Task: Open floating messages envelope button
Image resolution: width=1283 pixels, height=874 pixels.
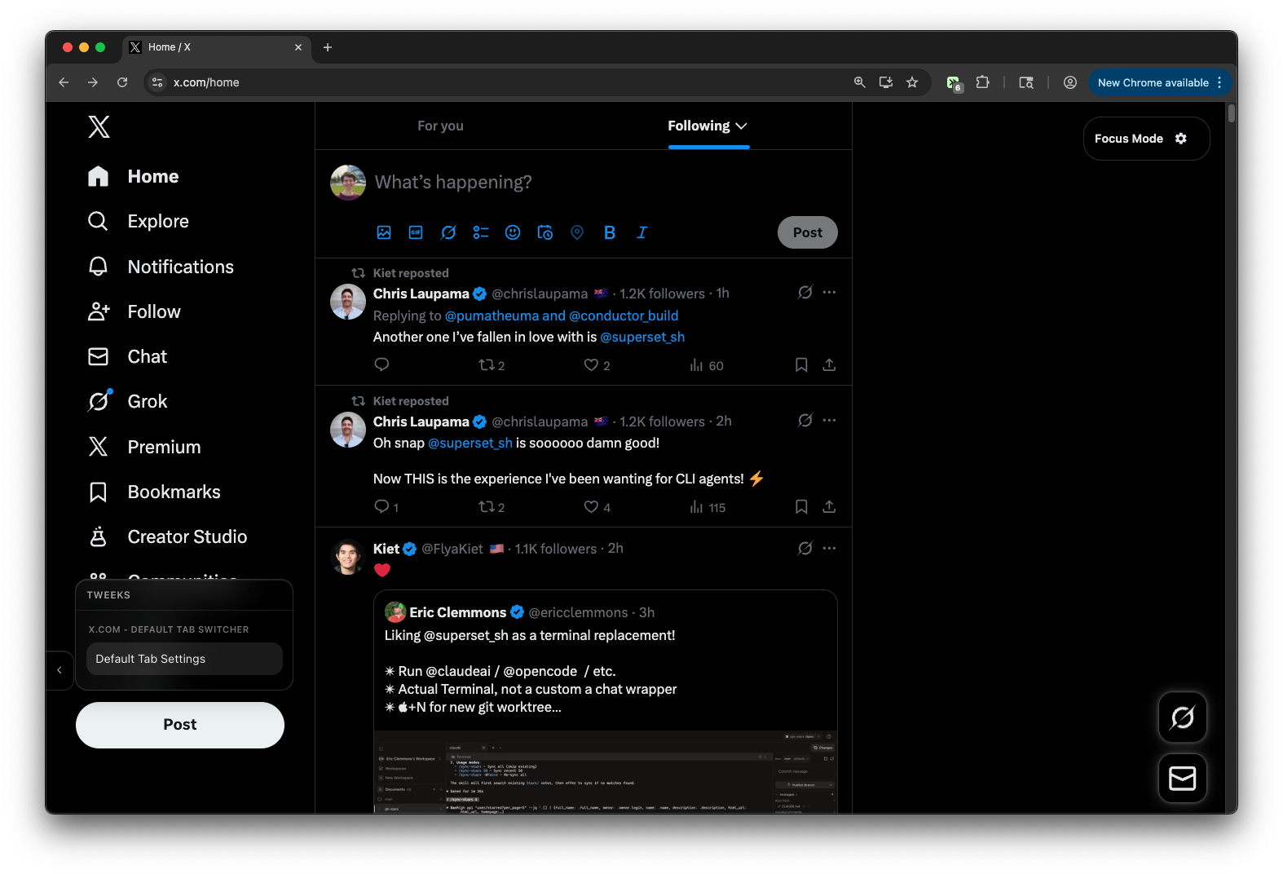Action: pos(1182,779)
